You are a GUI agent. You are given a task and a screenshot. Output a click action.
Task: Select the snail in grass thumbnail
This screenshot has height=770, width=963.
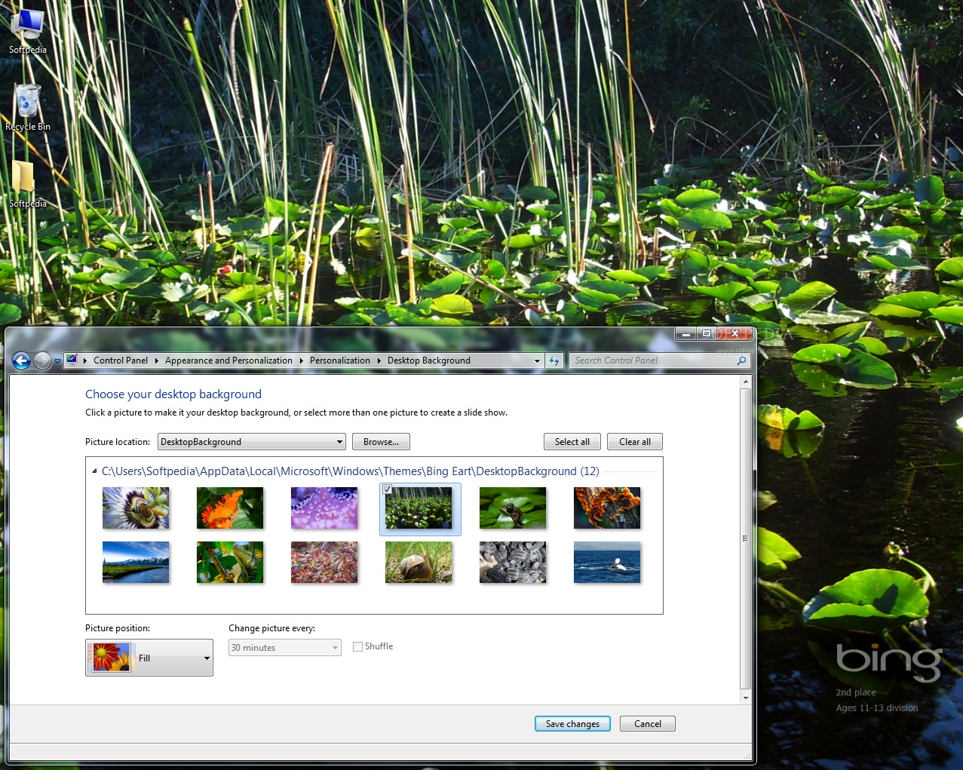click(x=419, y=563)
